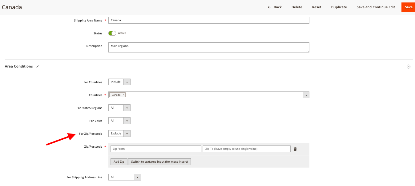Click Save and Continue Edit
This screenshot has height=186, width=415.
coord(376,7)
